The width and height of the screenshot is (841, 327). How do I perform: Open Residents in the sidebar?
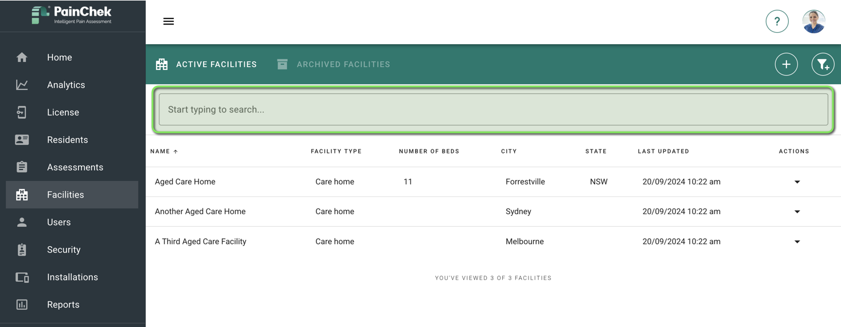coord(67,140)
